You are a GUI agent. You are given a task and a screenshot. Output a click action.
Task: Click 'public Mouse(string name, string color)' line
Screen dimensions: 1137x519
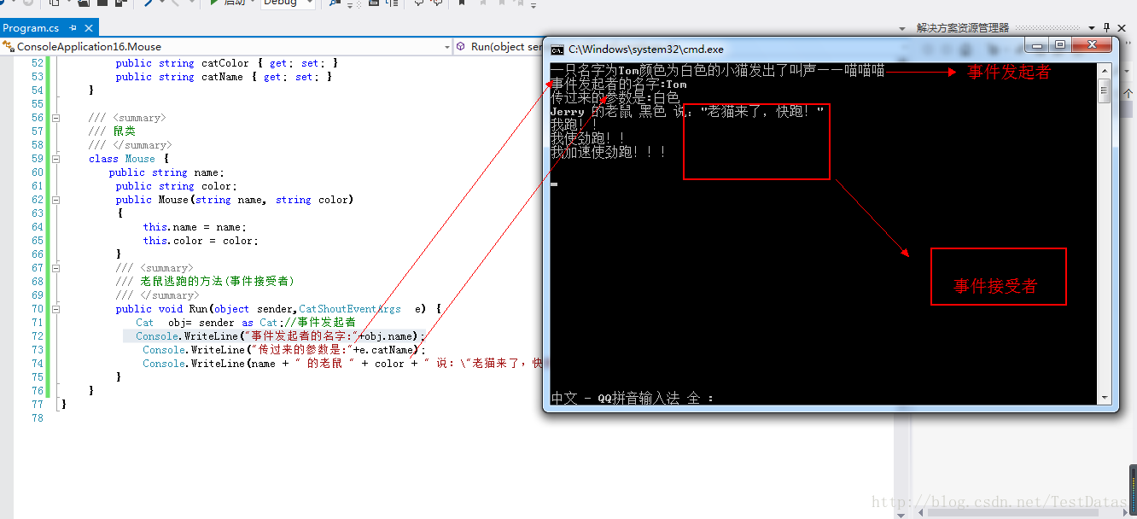tap(234, 200)
